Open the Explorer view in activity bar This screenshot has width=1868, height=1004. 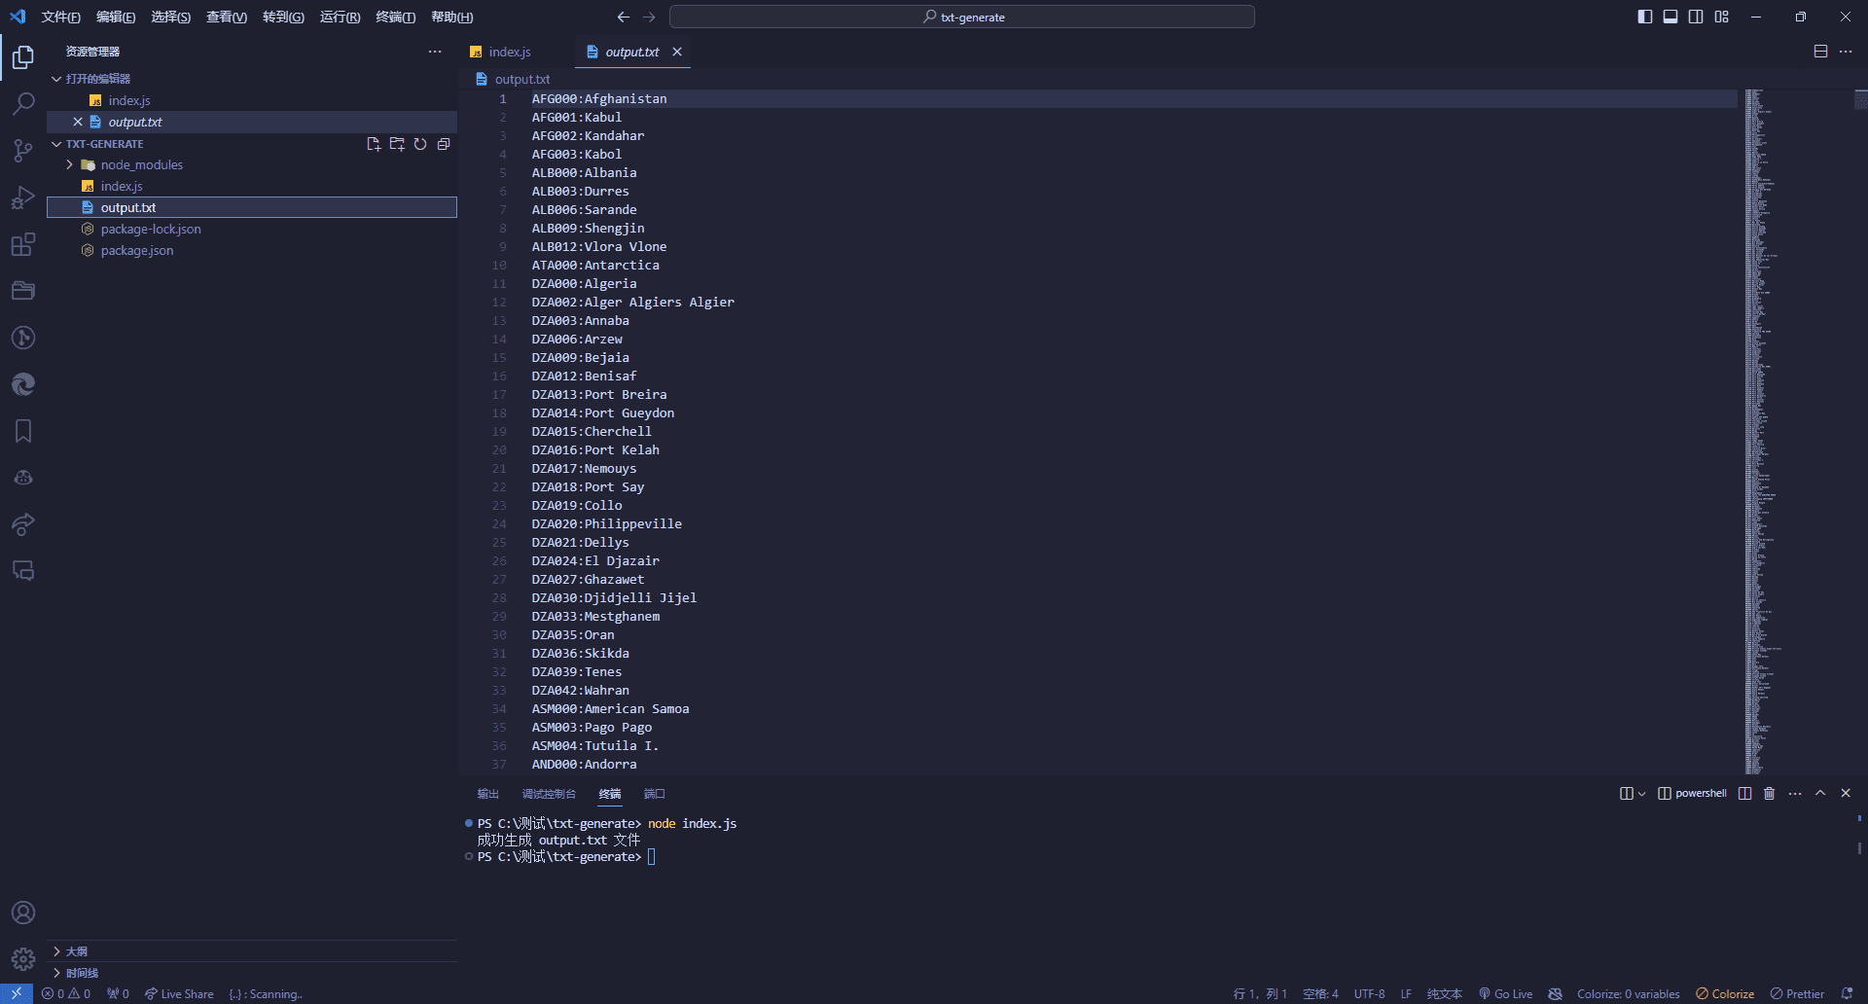point(23,57)
